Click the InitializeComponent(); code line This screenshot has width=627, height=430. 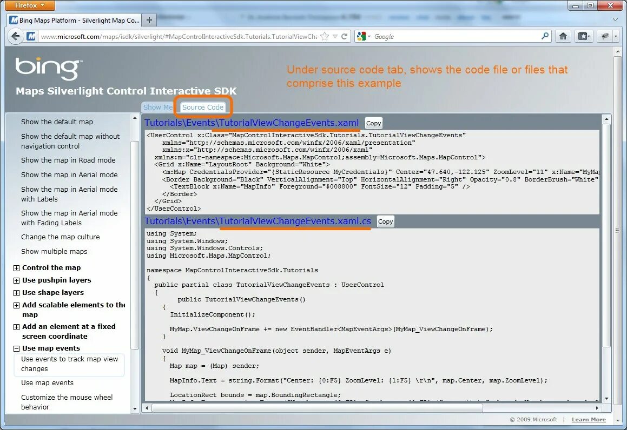tap(212, 314)
